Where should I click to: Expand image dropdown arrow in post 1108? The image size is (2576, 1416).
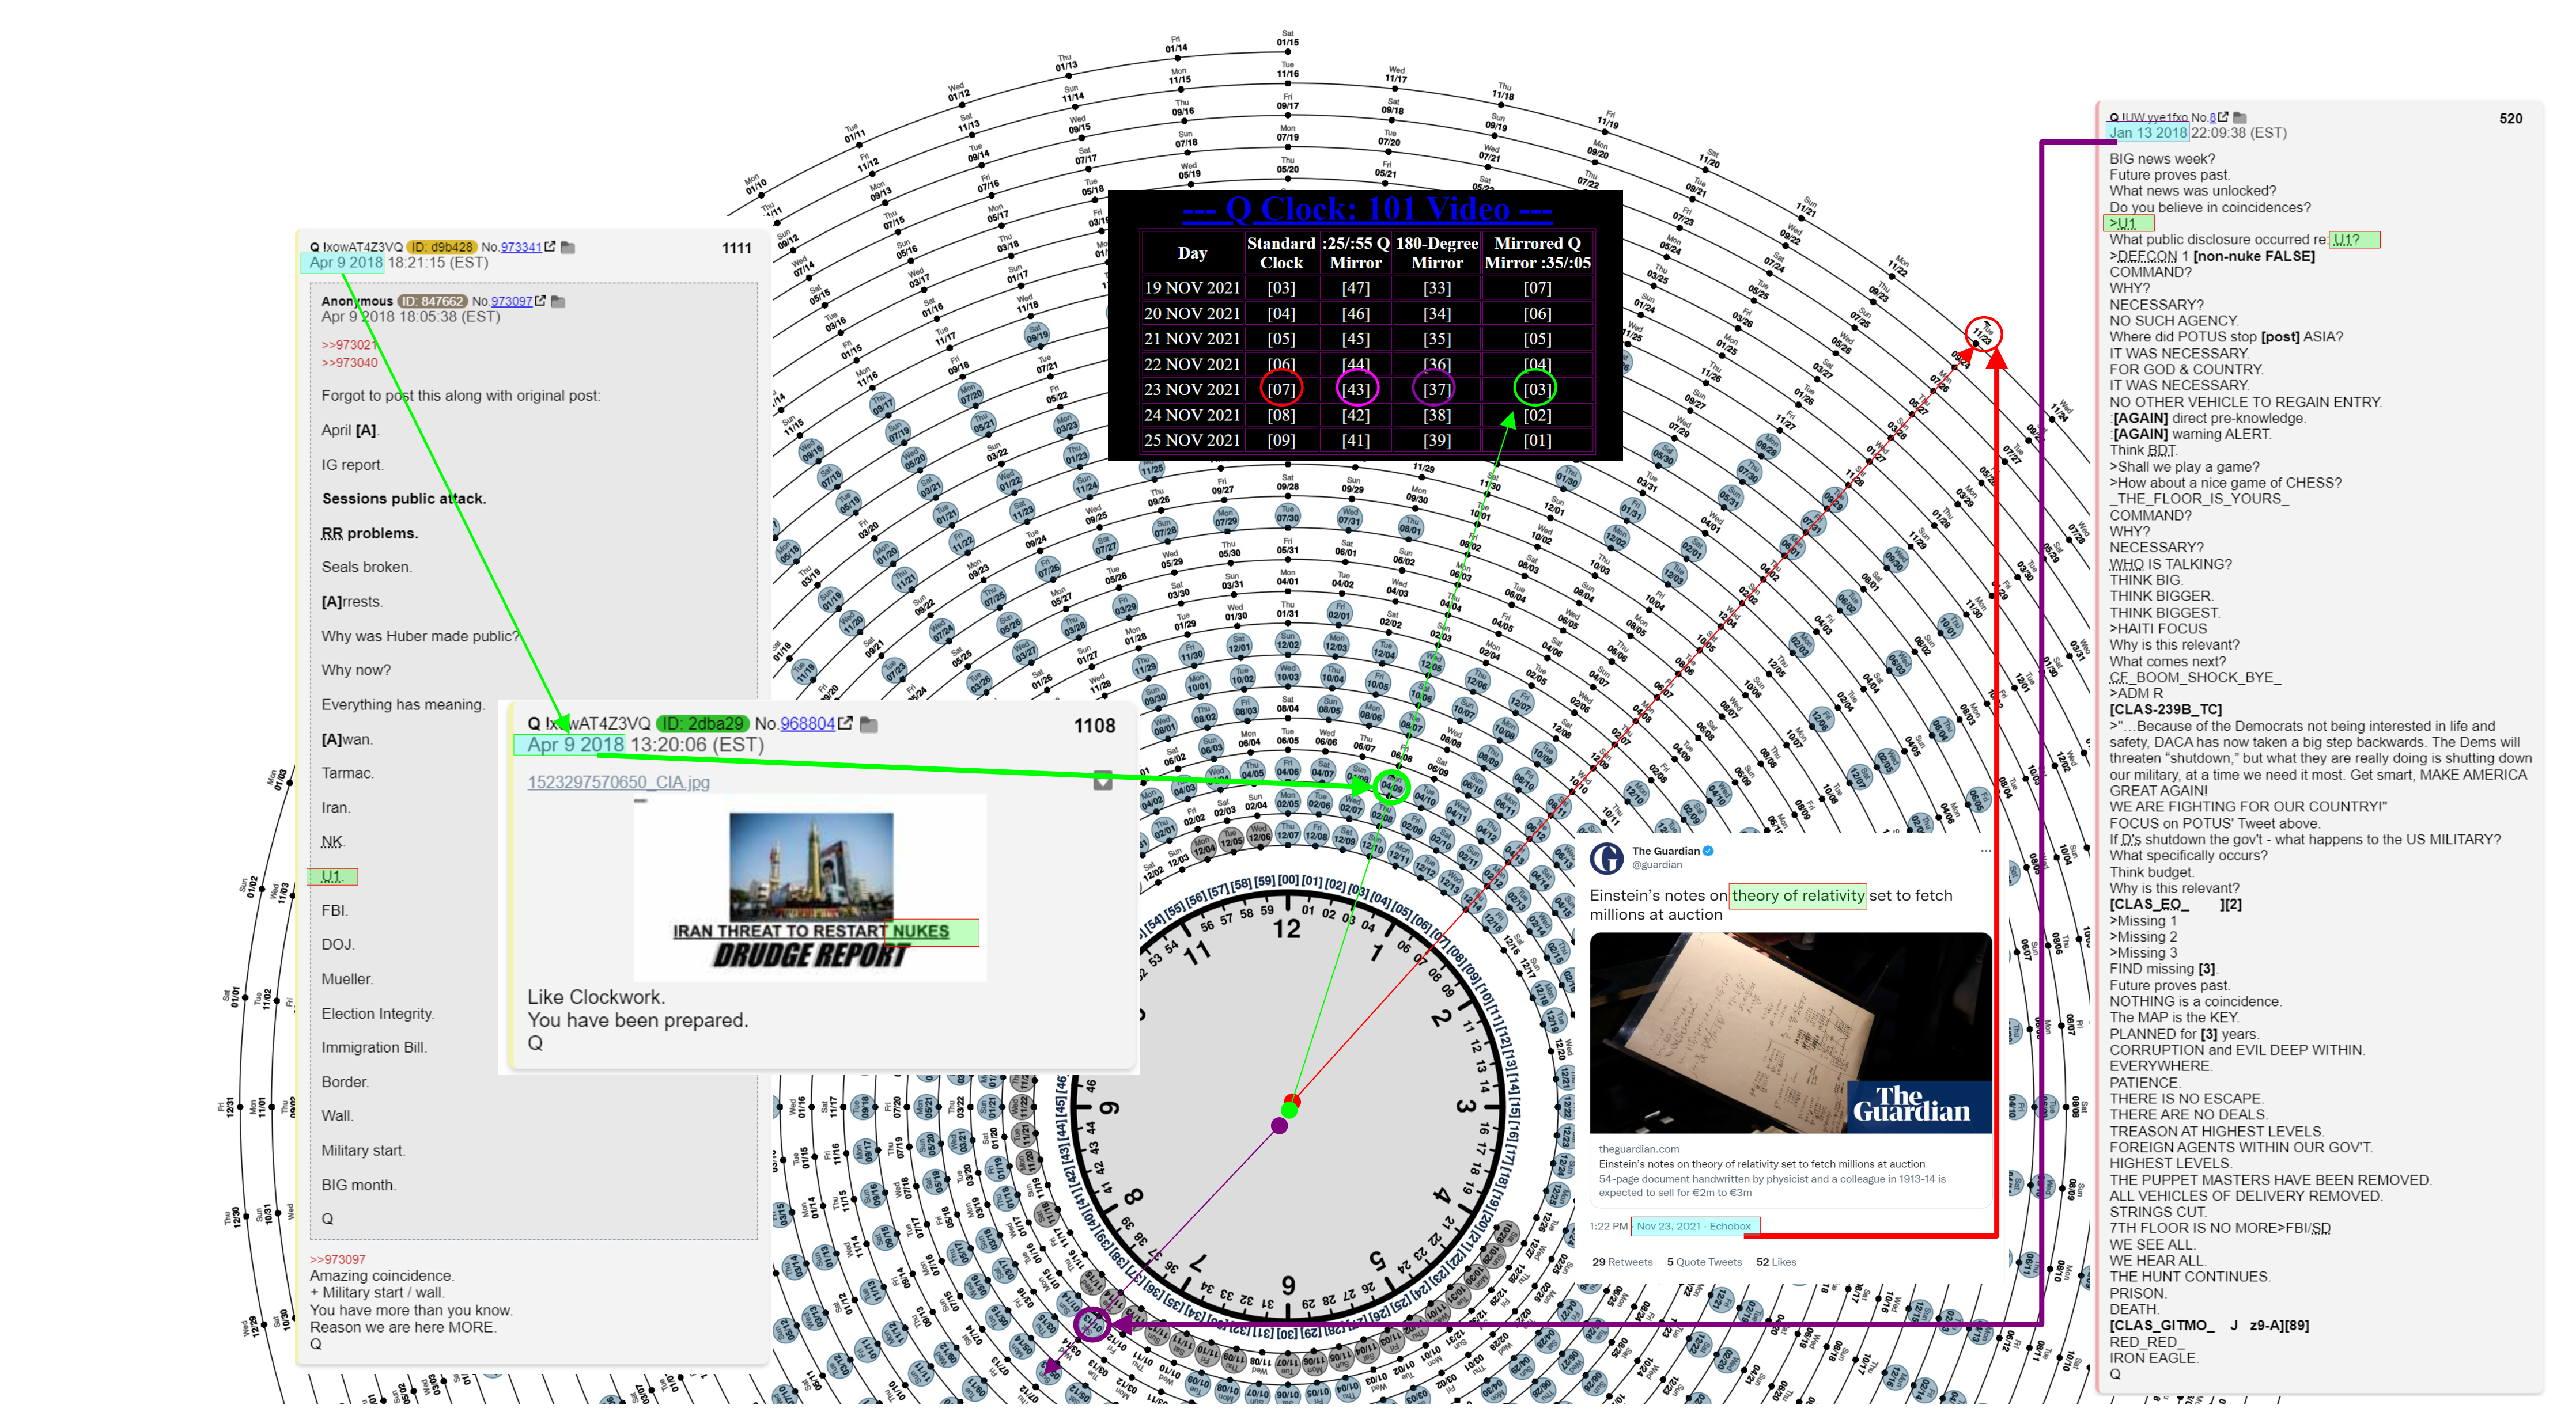pyautogui.click(x=1102, y=780)
